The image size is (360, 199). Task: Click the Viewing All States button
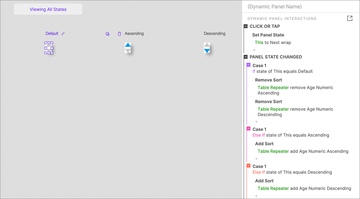coord(48,9)
